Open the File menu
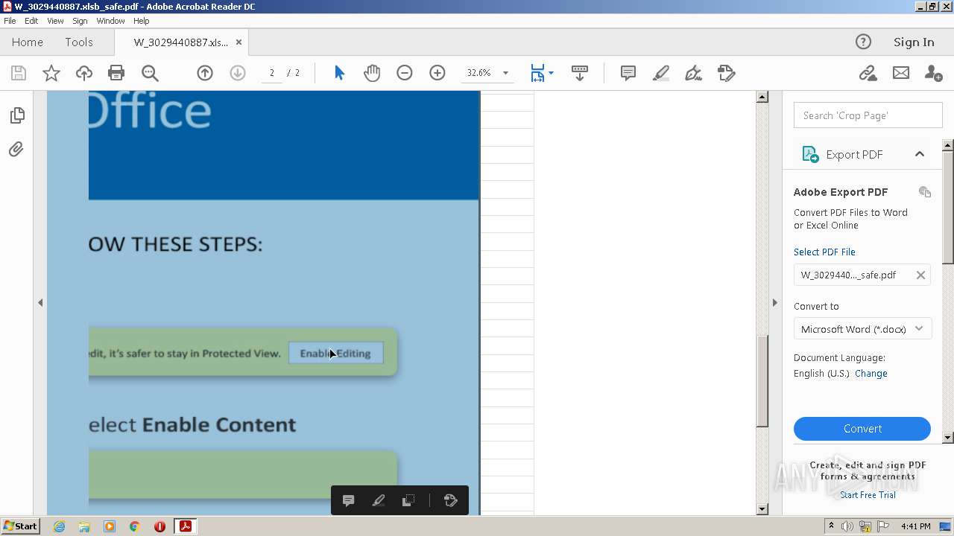Image resolution: width=954 pixels, height=536 pixels. pos(10,21)
